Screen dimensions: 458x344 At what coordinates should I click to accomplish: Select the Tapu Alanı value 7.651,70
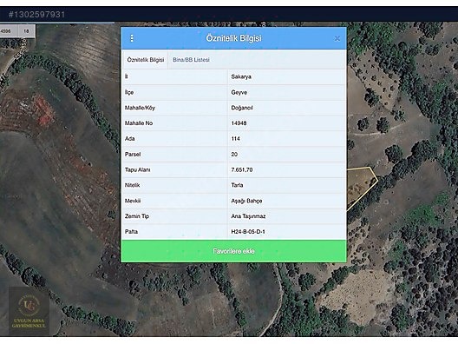pos(242,169)
